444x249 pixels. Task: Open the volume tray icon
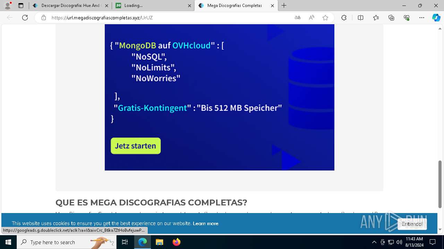(399, 242)
